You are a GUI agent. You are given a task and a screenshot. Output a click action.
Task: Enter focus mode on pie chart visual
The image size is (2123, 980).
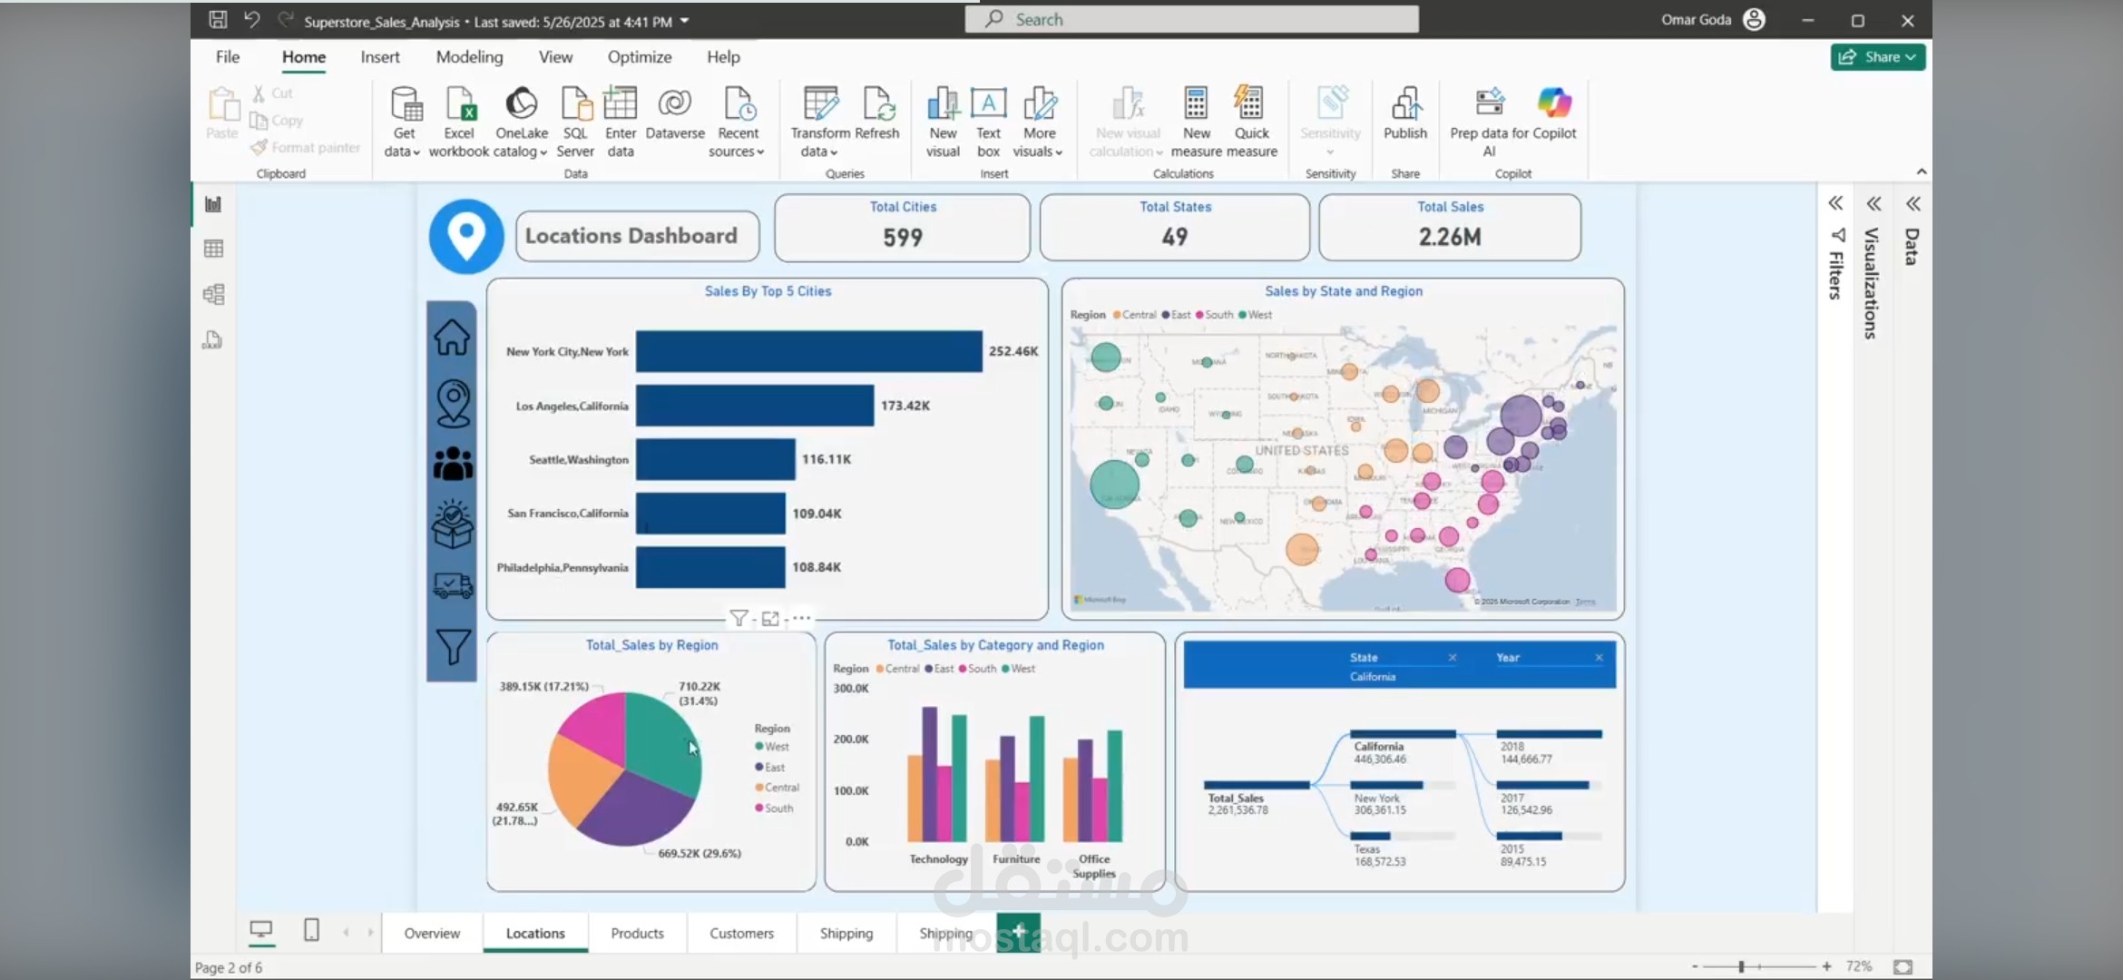coord(770,619)
